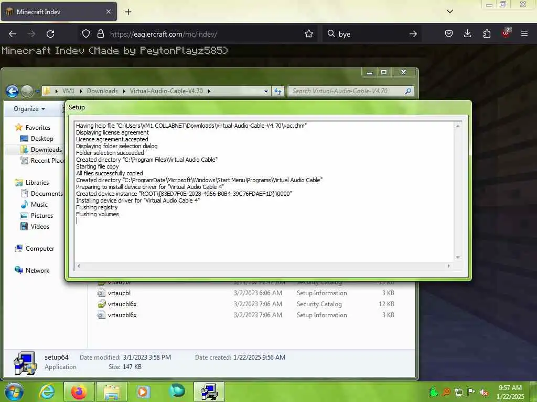
Task: Open the Windows Start menu
Action: (14, 392)
